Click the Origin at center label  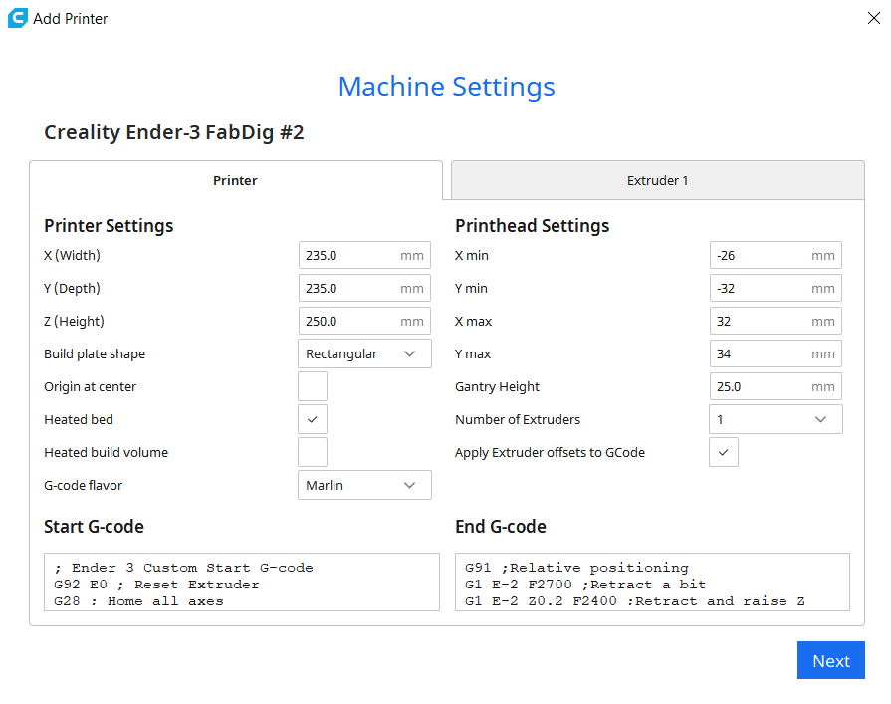90,387
